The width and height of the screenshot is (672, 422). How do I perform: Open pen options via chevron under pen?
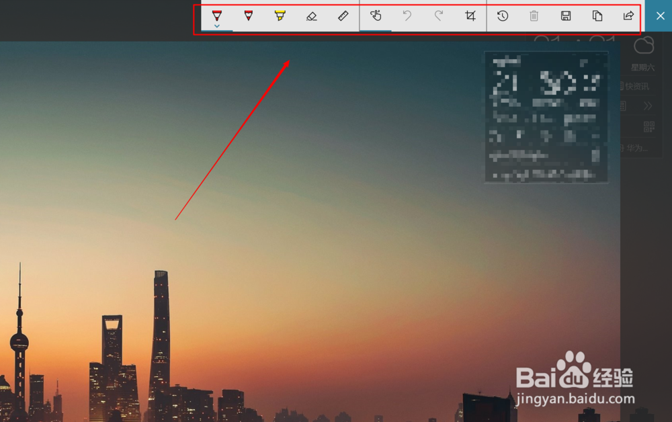coord(216,26)
